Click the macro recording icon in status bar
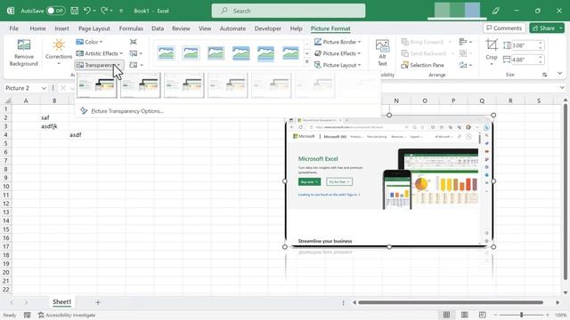The width and height of the screenshot is (570, 320). click(28, 316)
